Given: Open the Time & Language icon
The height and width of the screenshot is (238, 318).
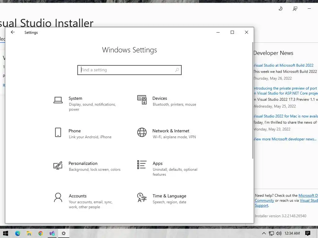Looking at the screenshot, I should click(x=142, y=197).
